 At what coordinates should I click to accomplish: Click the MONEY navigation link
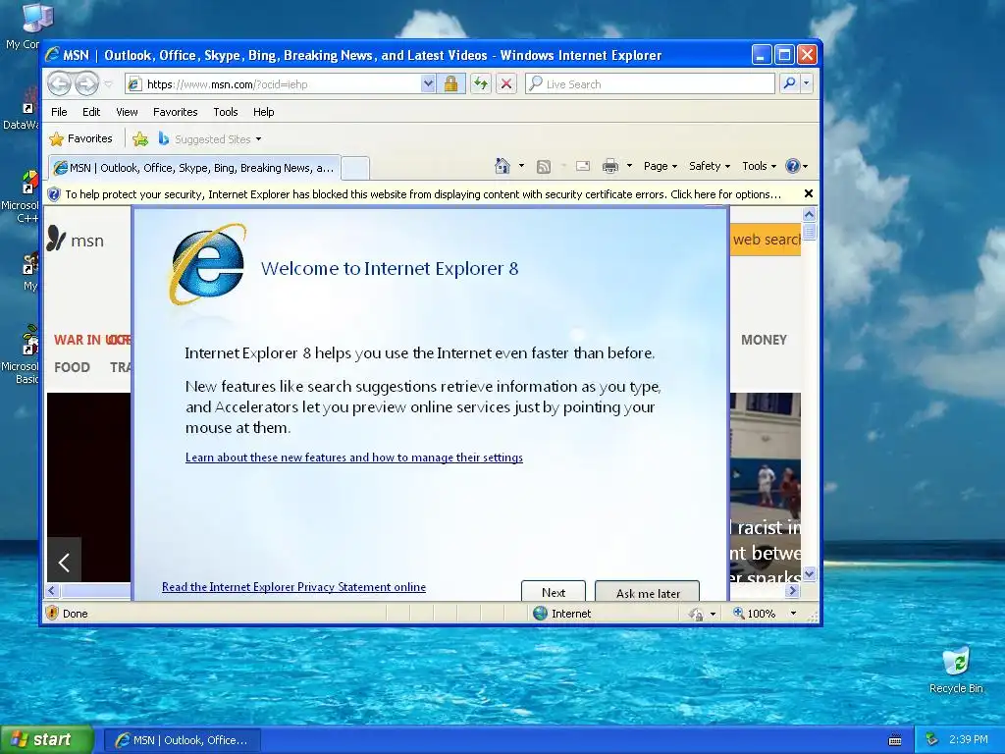click(x=764, y=340)
